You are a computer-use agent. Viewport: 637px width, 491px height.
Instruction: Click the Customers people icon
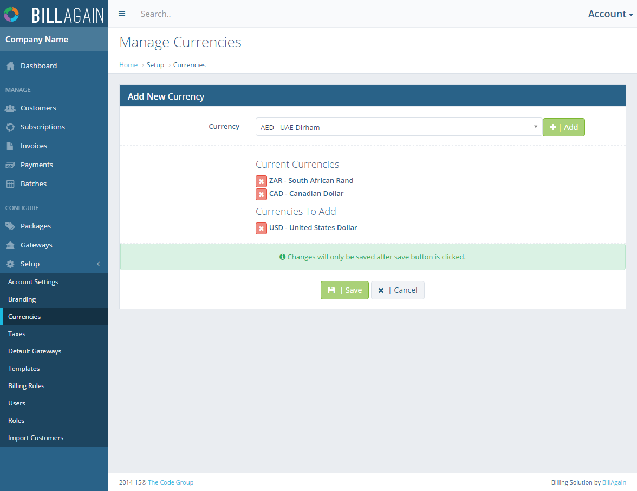[x=10, y=108]
